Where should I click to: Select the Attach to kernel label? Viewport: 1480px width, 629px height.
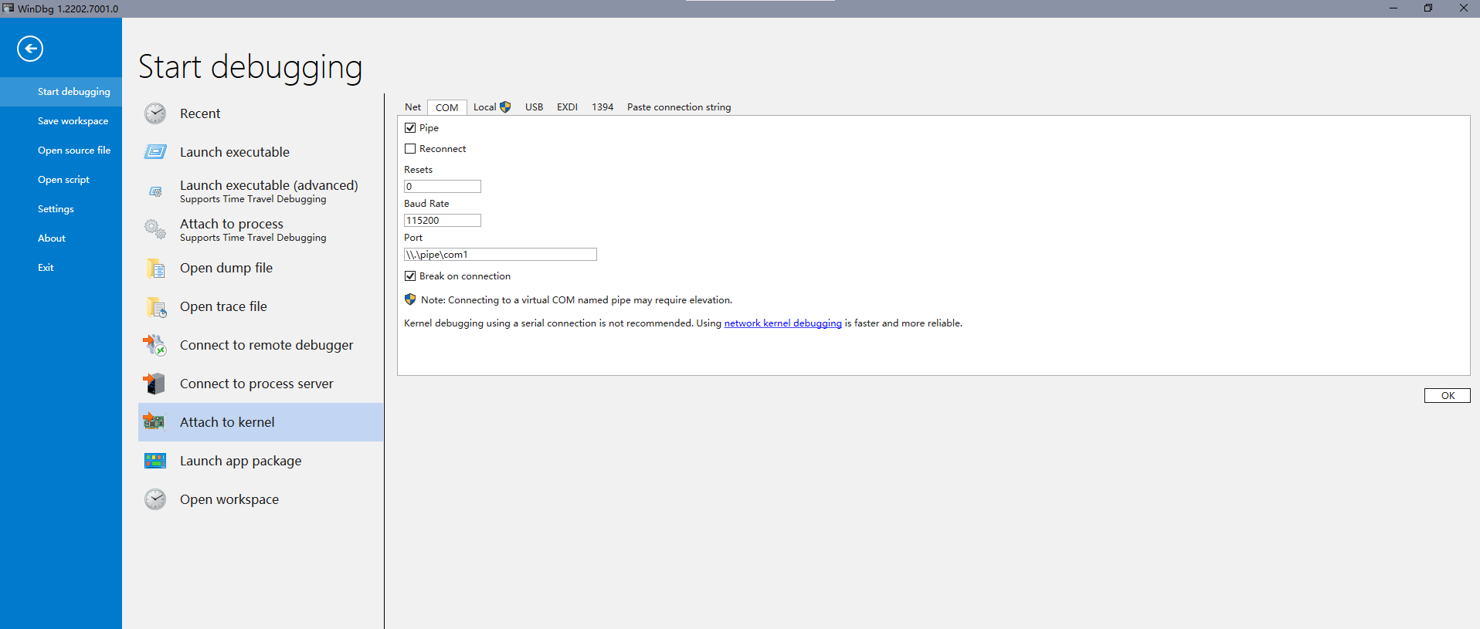[227, 422]
